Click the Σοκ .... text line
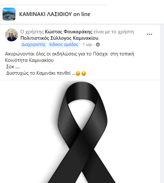The height and width of the screenshot is (183, 164). tap(13, 67)
